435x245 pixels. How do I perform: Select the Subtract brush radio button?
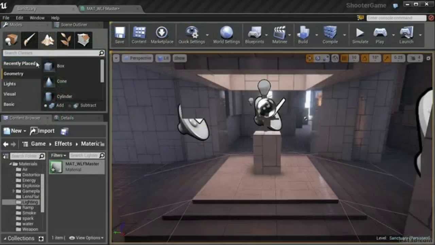pyautogui.click(x=70, y=105)
